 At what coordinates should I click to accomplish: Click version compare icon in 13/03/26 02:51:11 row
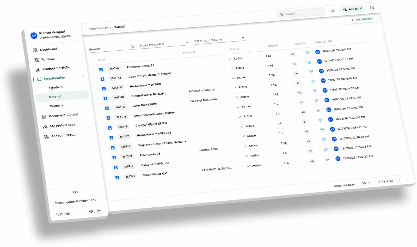click(322, 130)
